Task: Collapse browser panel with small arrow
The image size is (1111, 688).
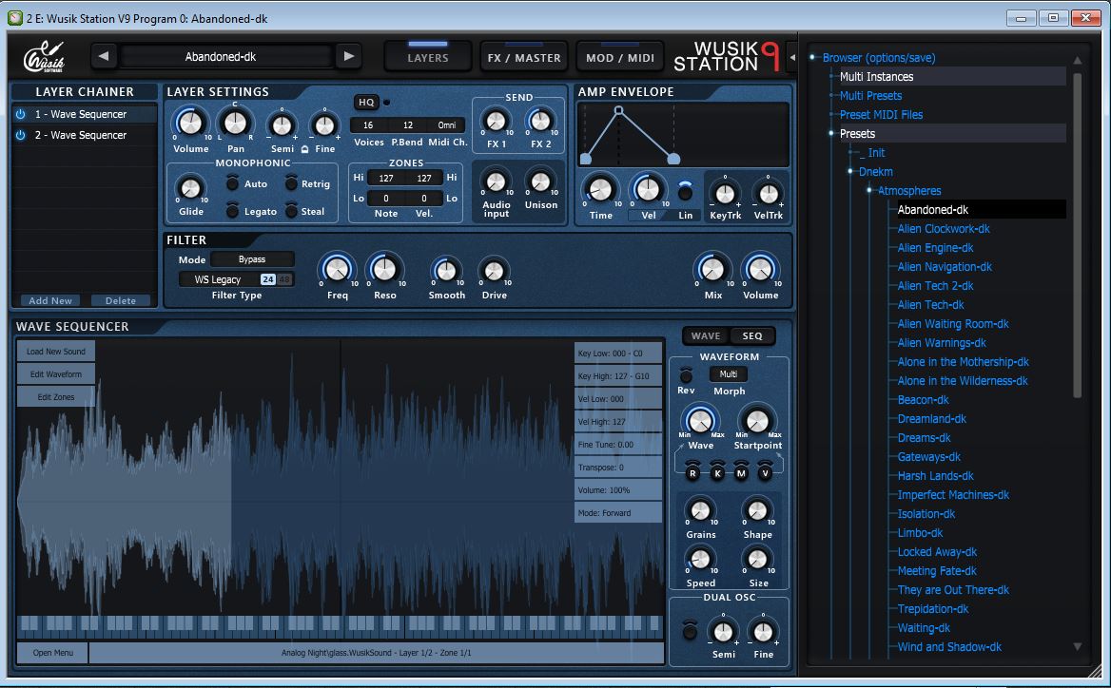Action: point(793,57)
